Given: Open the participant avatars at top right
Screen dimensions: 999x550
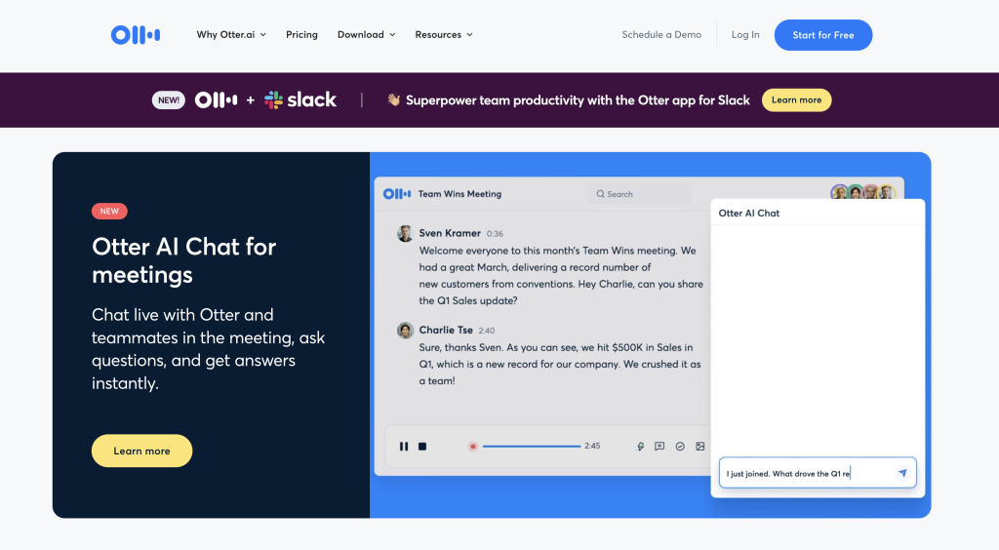Looking at the screenshot, I should click(x=863, y=191).
